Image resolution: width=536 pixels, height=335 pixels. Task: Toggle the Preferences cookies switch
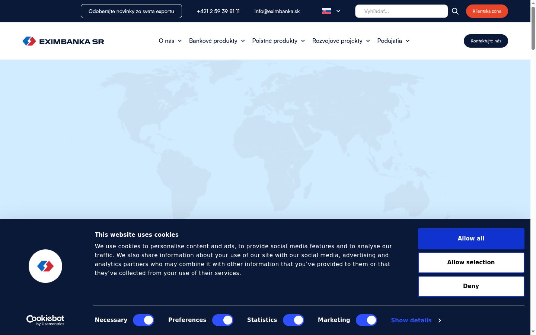pyautogui.click(x=223, y=320)
